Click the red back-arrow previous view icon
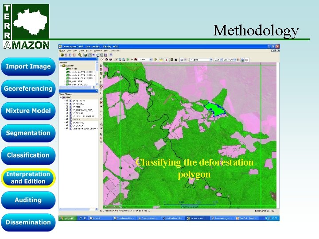Image resolution: width=319 pixels, height=239 pixels. click(x=136, y=60)
